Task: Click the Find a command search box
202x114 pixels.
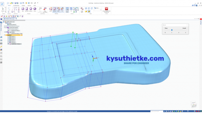Action: [157, 111]
